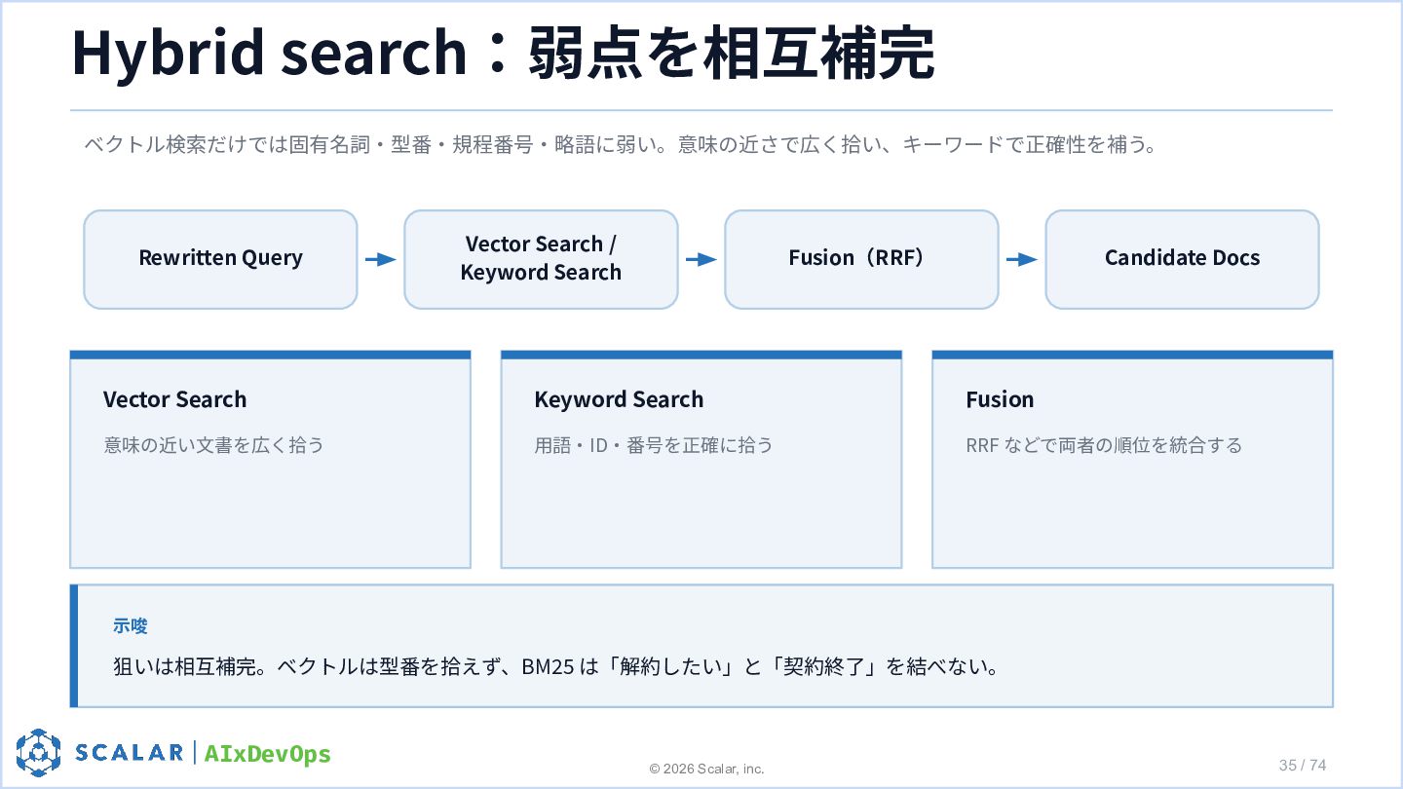Image resolution: width=1403 pixels, height=789 pixels.
Task: Click arrow between Rewritten Query and Vector Search
Action: click(x=381, y=259)
